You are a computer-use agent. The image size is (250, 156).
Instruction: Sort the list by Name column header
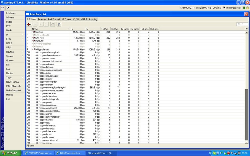tap(51, 29)
